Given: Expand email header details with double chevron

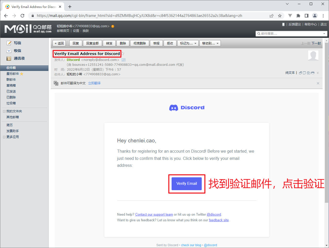Looking at the screenshot, I should (318, 73).
